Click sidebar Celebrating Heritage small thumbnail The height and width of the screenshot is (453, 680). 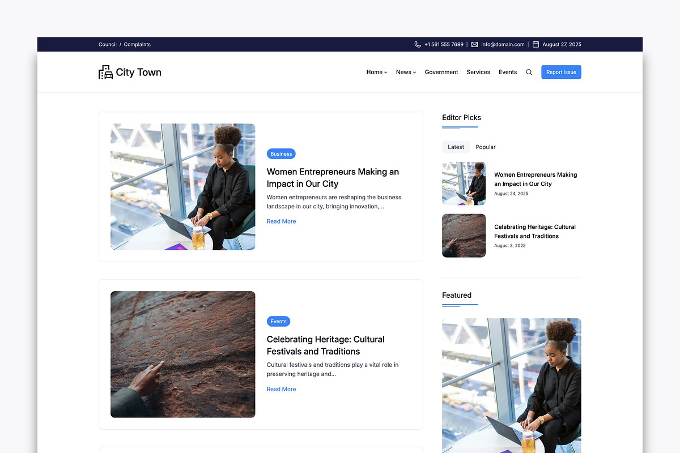(x=464, y=236)
